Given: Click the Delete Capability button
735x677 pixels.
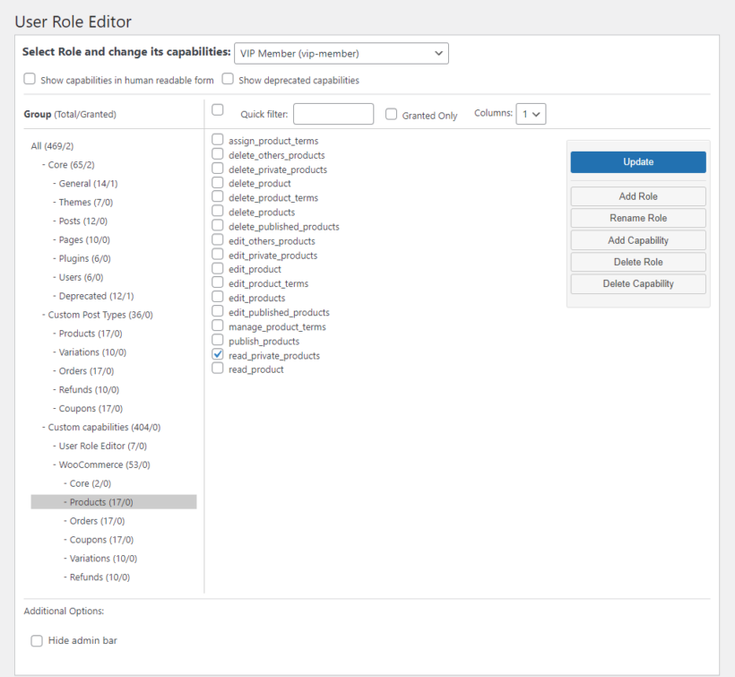Looking at the screenshot, I should tap(637, 283).
